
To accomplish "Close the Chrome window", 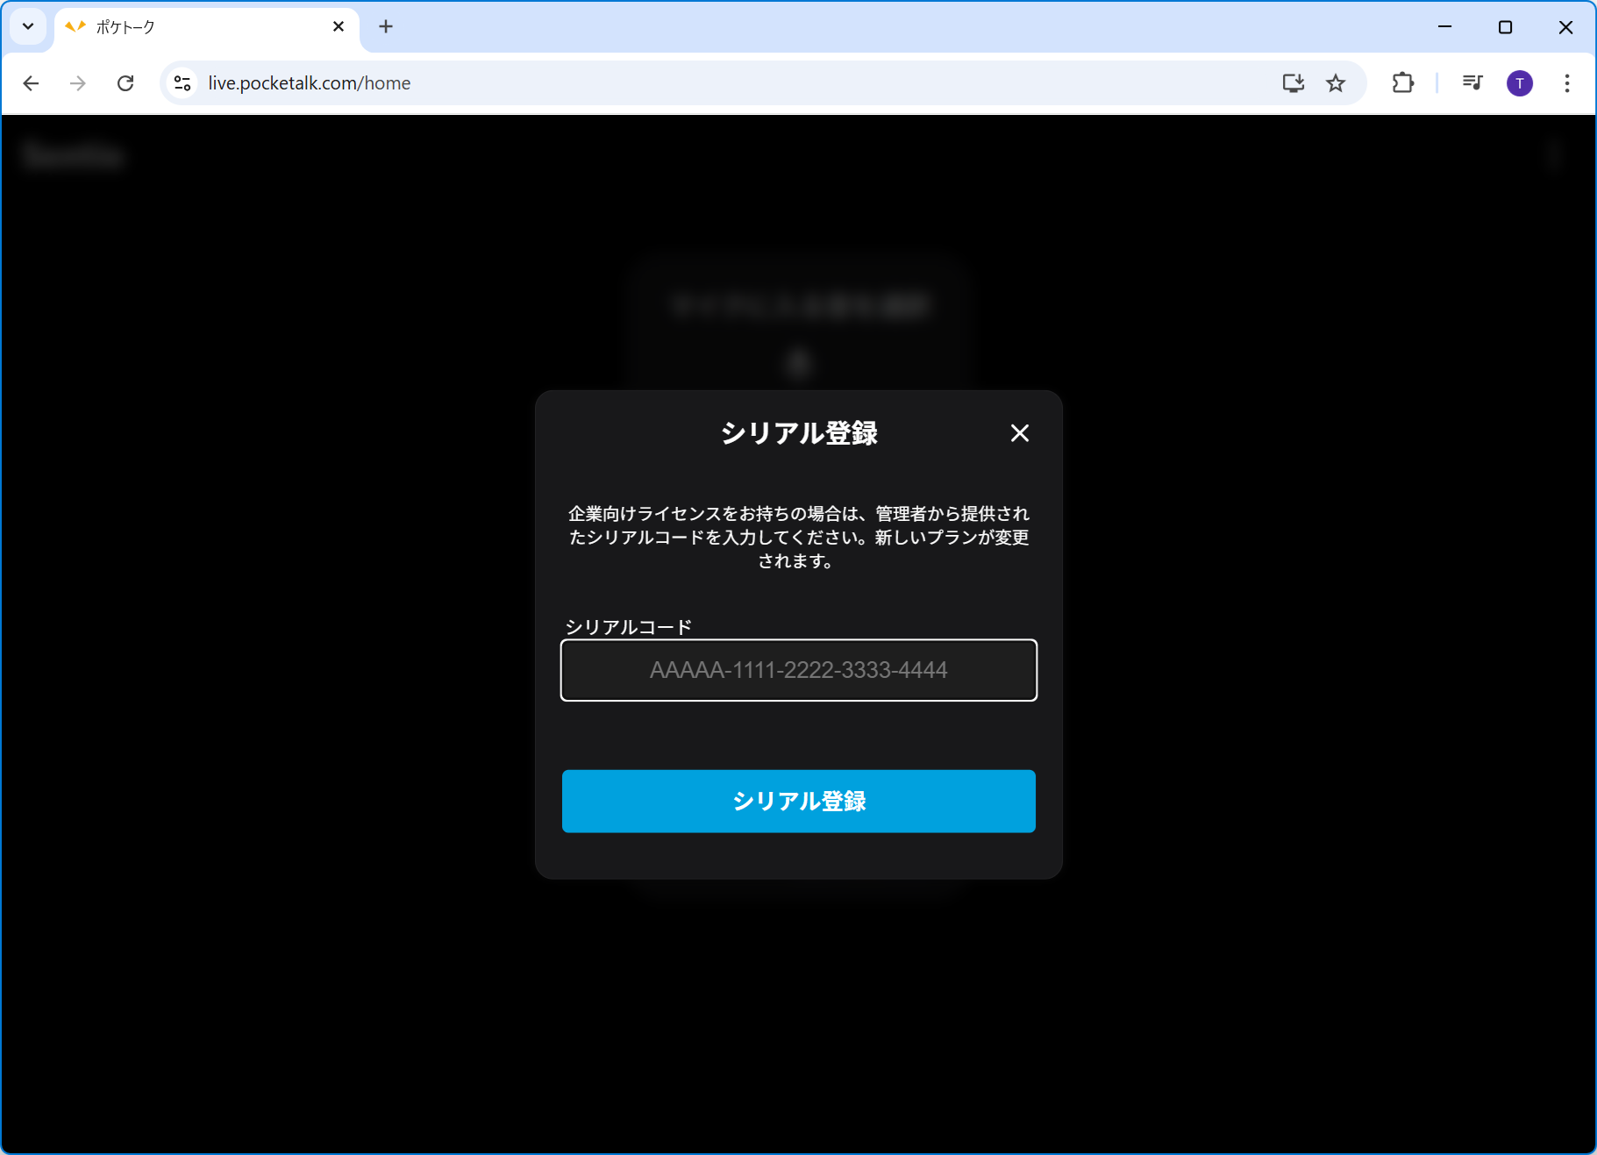I will (x=1565, y=27).
